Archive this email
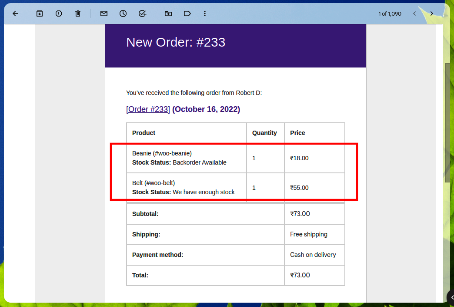 40,13
